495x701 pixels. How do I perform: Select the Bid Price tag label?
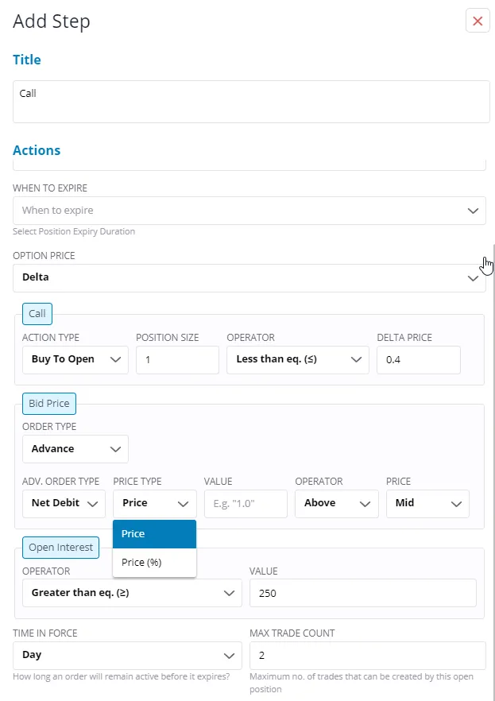click(49, 403)
